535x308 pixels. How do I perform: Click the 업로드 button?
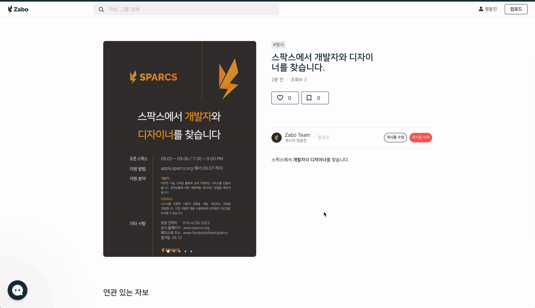pyautogui.click(x=516, y=9)
